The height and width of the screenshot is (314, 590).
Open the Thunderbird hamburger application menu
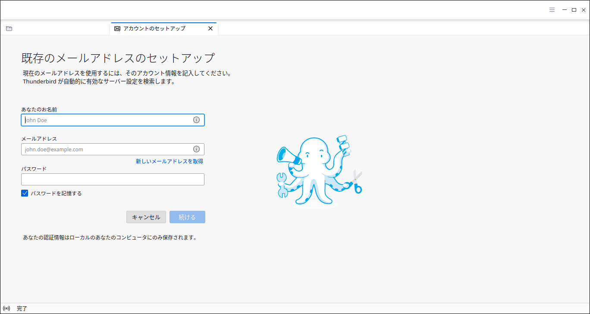pos(552,10)
